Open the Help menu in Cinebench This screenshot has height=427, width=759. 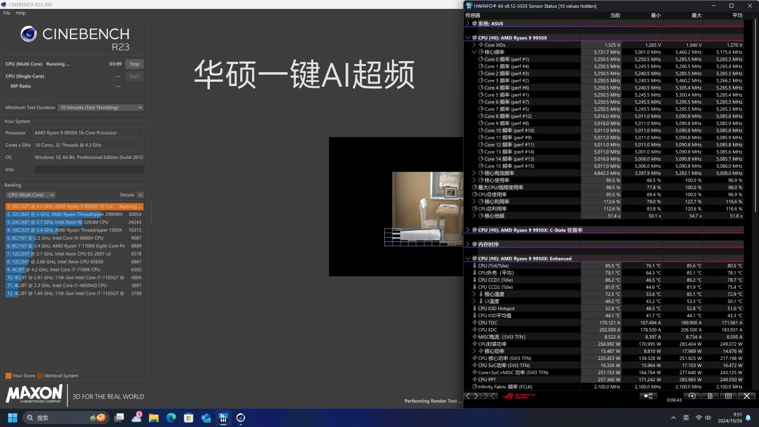[21, 13]
